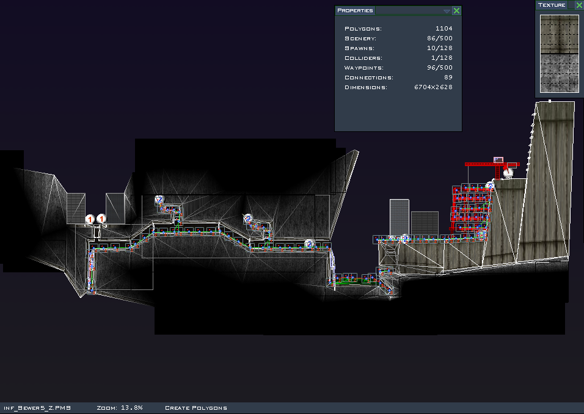
Task: Select blue spawn marker at upper-left tunnel
Action: coord(159,200)
